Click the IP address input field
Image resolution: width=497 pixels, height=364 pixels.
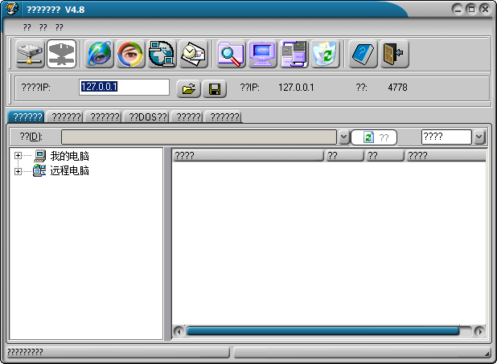pyautogui.click(x=124, y=88)
